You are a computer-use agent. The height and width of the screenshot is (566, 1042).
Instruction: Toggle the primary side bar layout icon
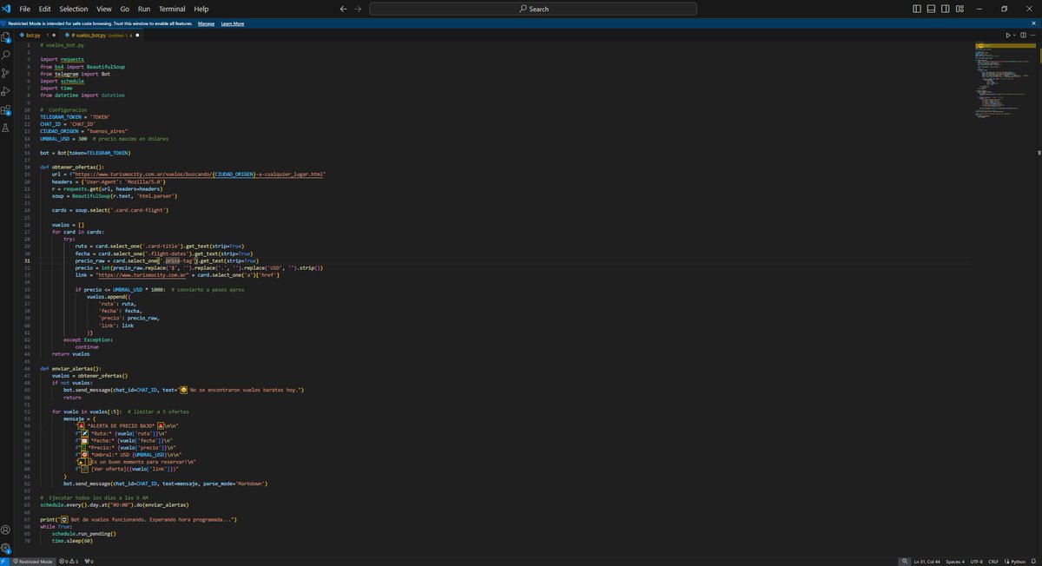[x=918, y=9]
